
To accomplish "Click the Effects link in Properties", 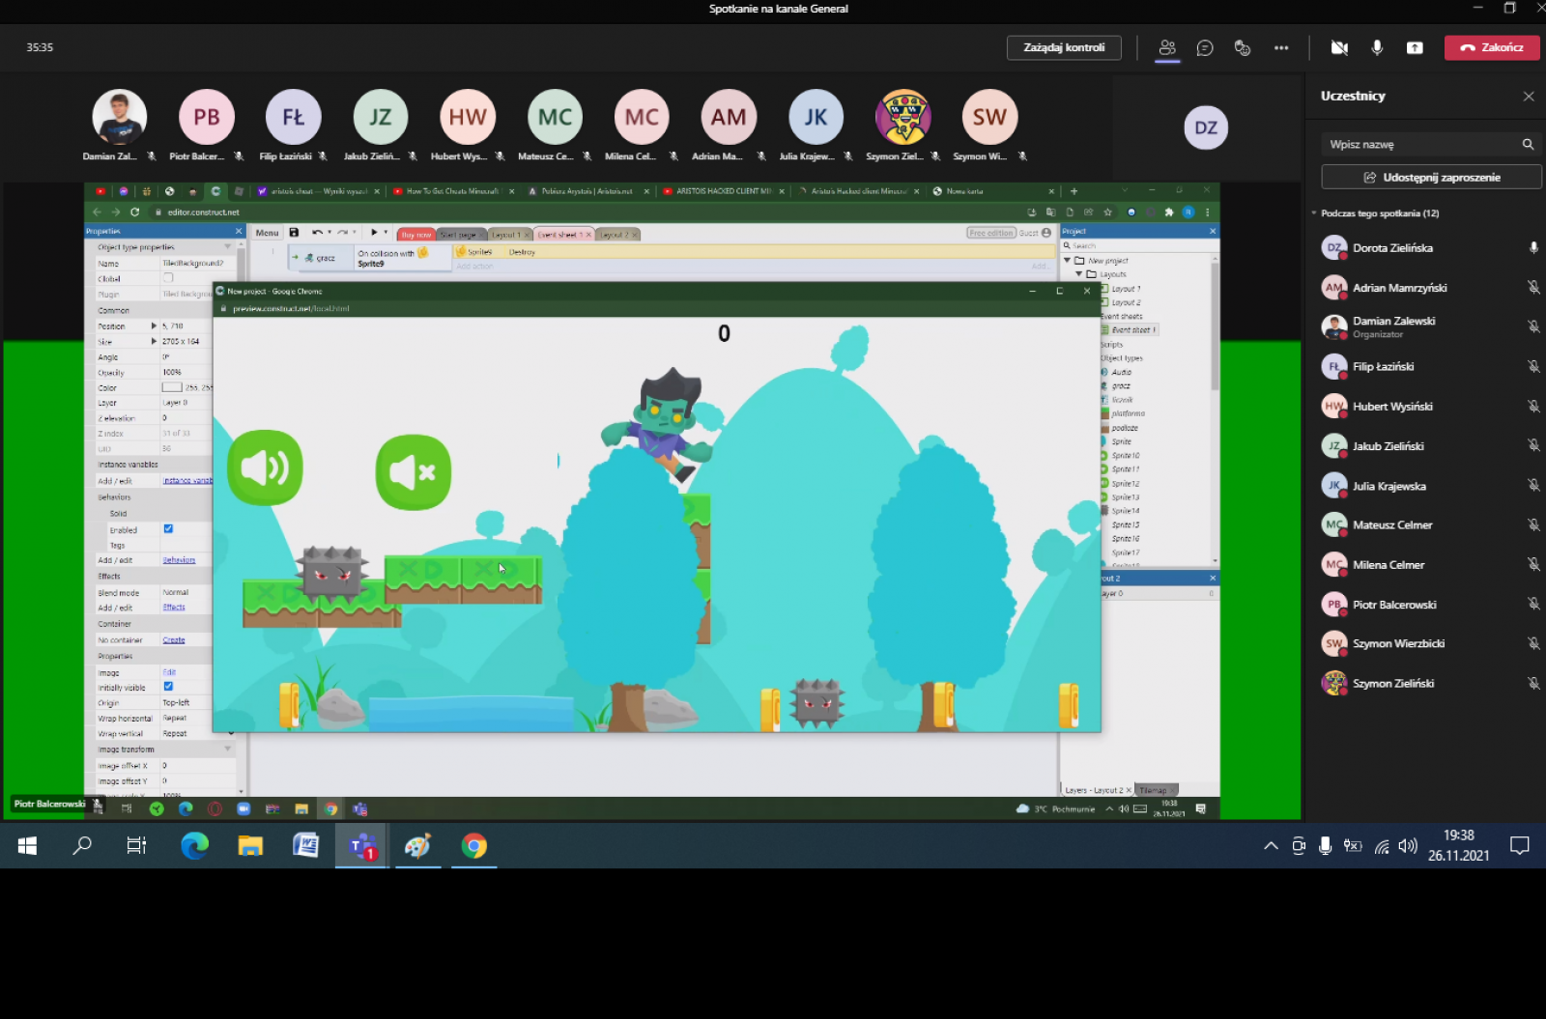I will tap(174, 608).
